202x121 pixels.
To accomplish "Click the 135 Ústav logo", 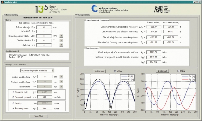I will [x=51, y=9].
